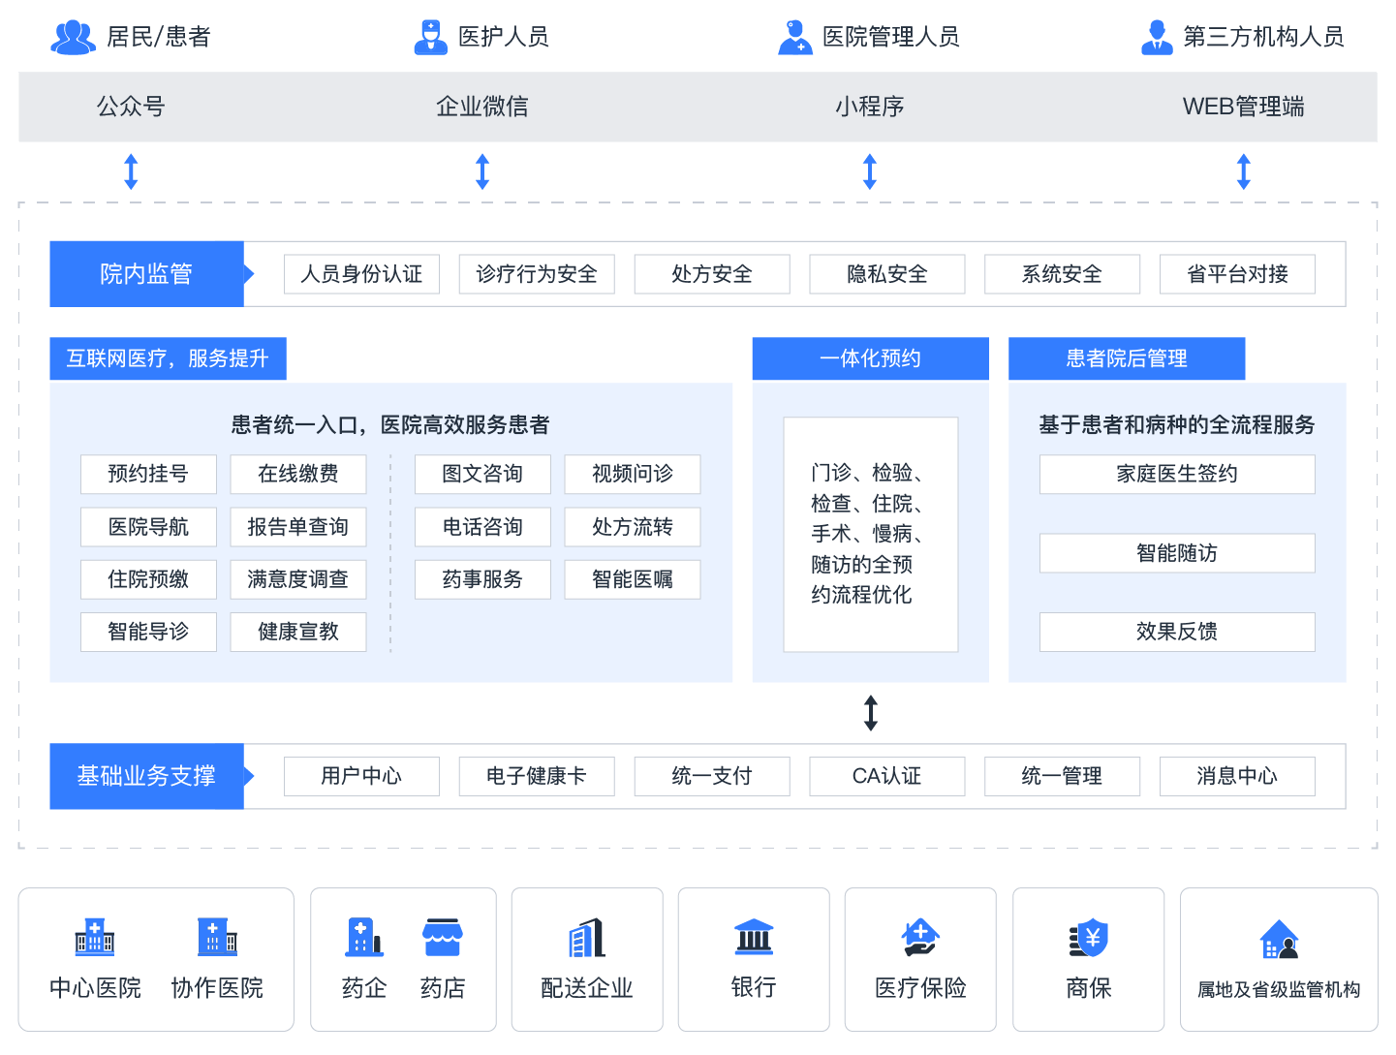Image resolution: width=1396 pixels, height=1055 pixels.
Task: Switch to the 小程序 channel tab
Action: tap(869, 107)
